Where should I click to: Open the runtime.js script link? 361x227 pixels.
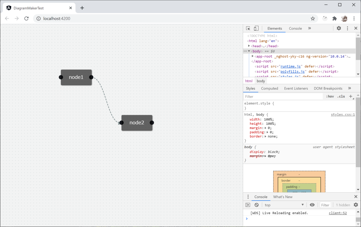click(291, 66)
